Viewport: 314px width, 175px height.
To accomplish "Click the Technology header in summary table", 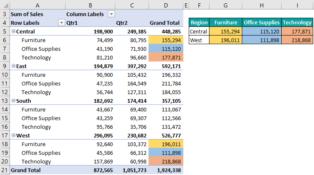I will (297, 23).
